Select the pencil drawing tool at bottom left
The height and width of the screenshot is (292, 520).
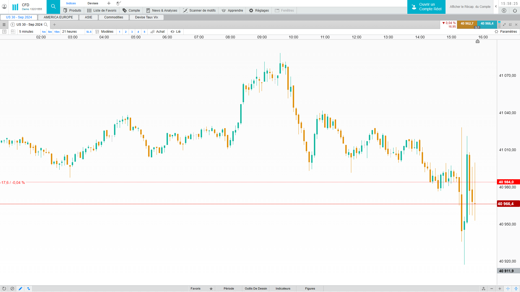[x=20, y=288]
